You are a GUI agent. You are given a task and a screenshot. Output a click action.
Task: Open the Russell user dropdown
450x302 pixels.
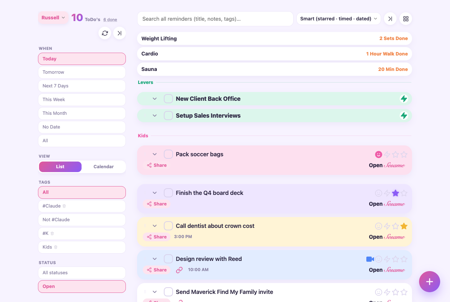(53, 18)
